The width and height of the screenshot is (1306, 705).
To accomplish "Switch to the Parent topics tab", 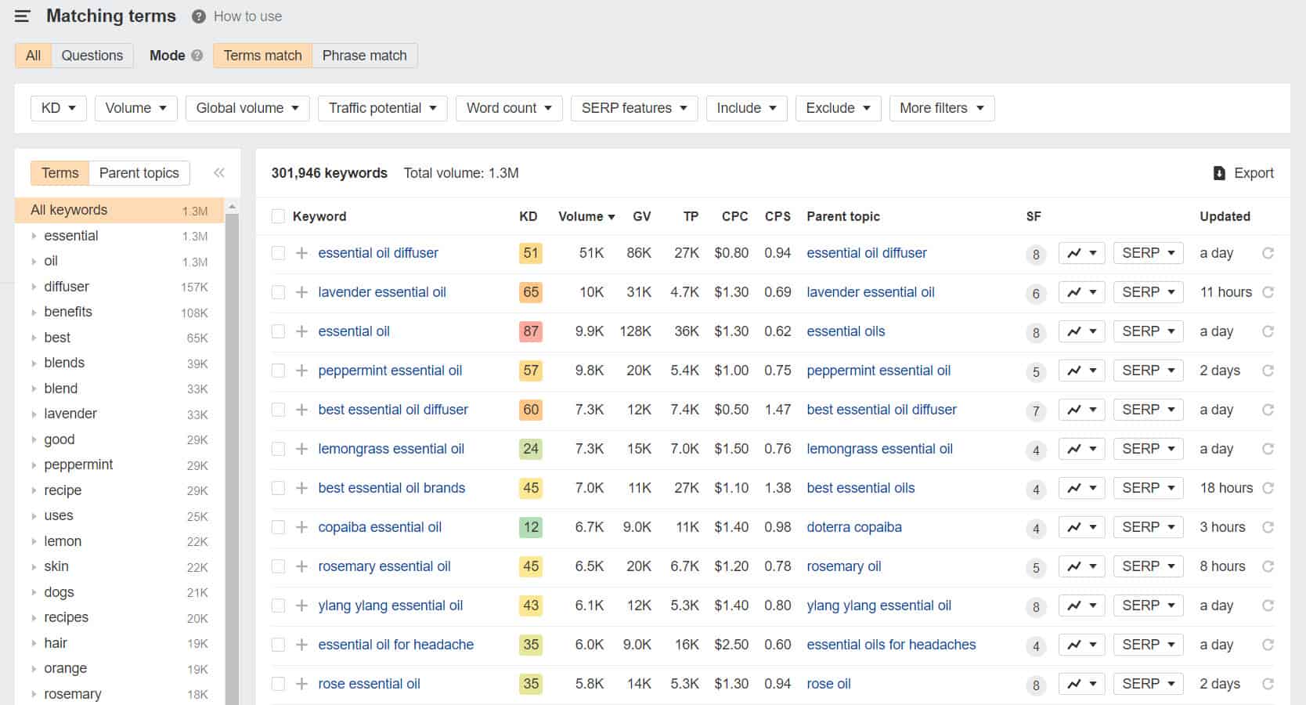I will click(x=139, y=172).
